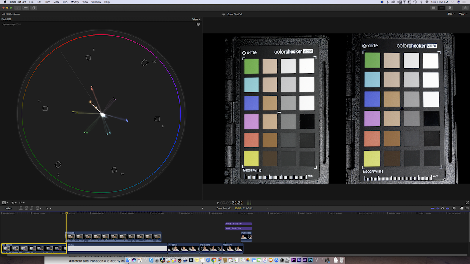Open the viewer 38% zoom dropdown
470x264 pixels.
click(x=451, y=14)
